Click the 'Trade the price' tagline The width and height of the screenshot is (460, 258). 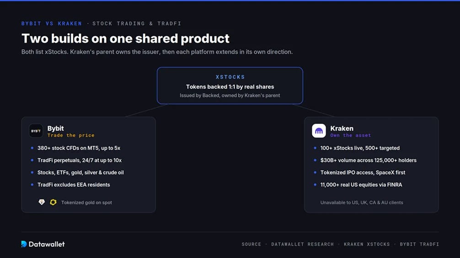(x=71, y=135)
